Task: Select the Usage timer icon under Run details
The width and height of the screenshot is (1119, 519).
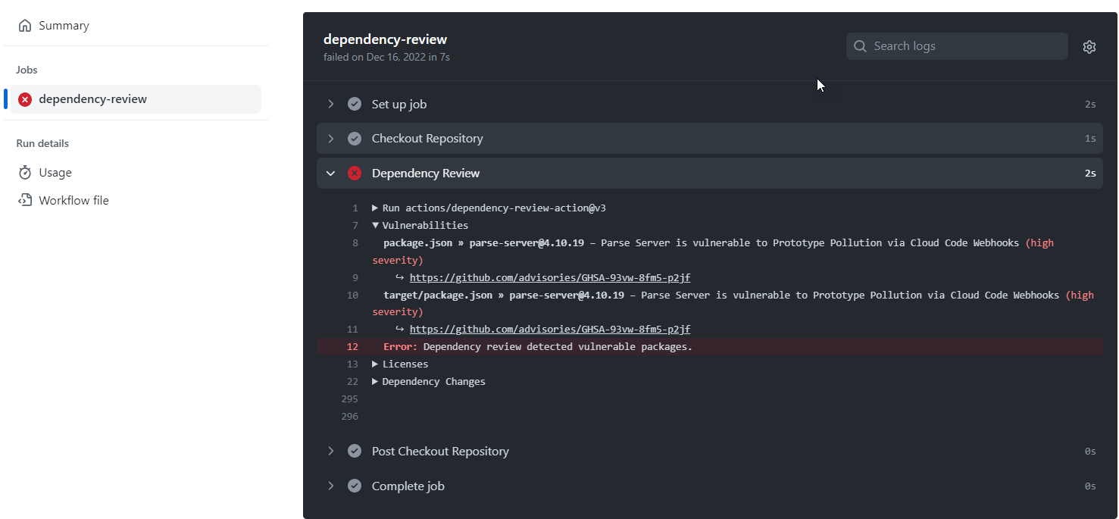Action: tap(23, 172)
